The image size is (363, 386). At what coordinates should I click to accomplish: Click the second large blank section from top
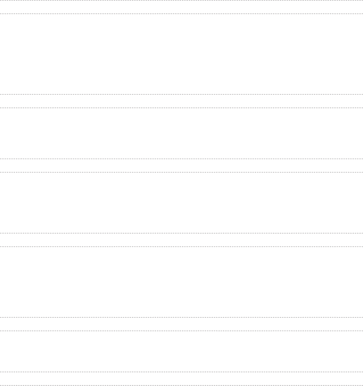[181, 133]
